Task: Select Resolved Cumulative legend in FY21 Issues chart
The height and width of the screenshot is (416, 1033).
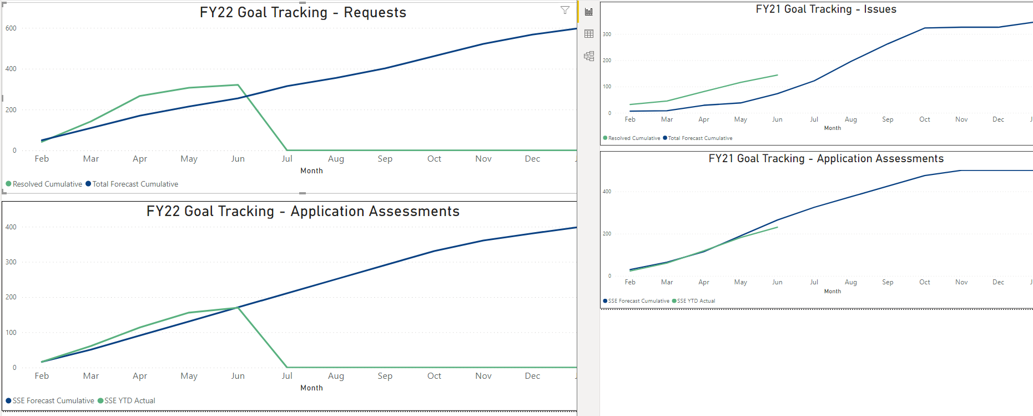Action: pos(632,138)
